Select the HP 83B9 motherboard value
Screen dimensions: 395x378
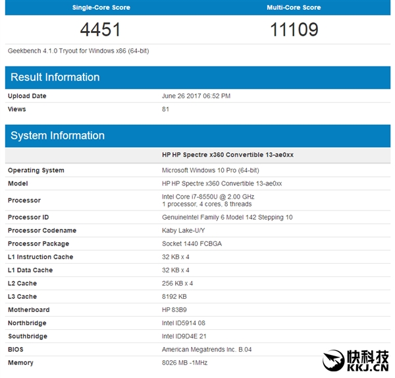(x=174, y=309)
